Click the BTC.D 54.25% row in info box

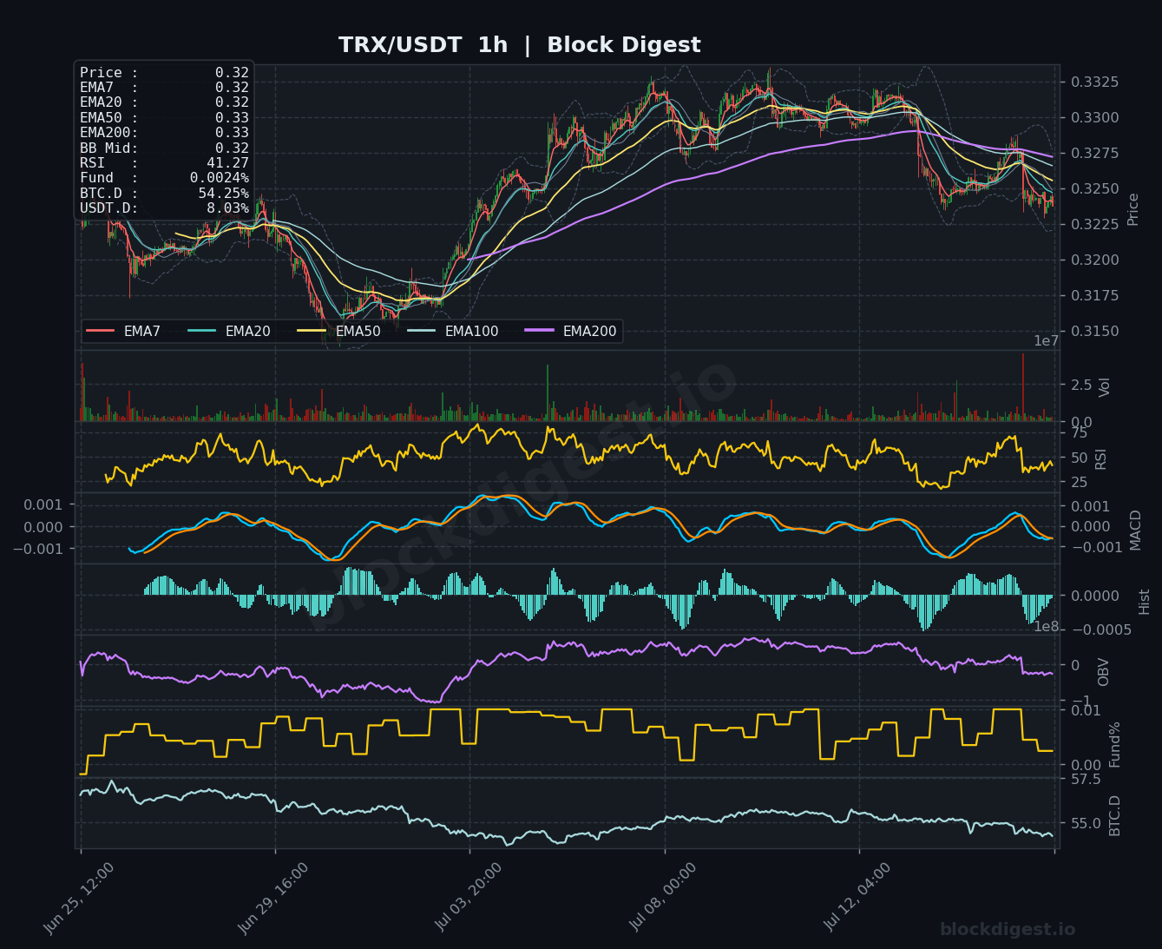(x=164, y=193)
